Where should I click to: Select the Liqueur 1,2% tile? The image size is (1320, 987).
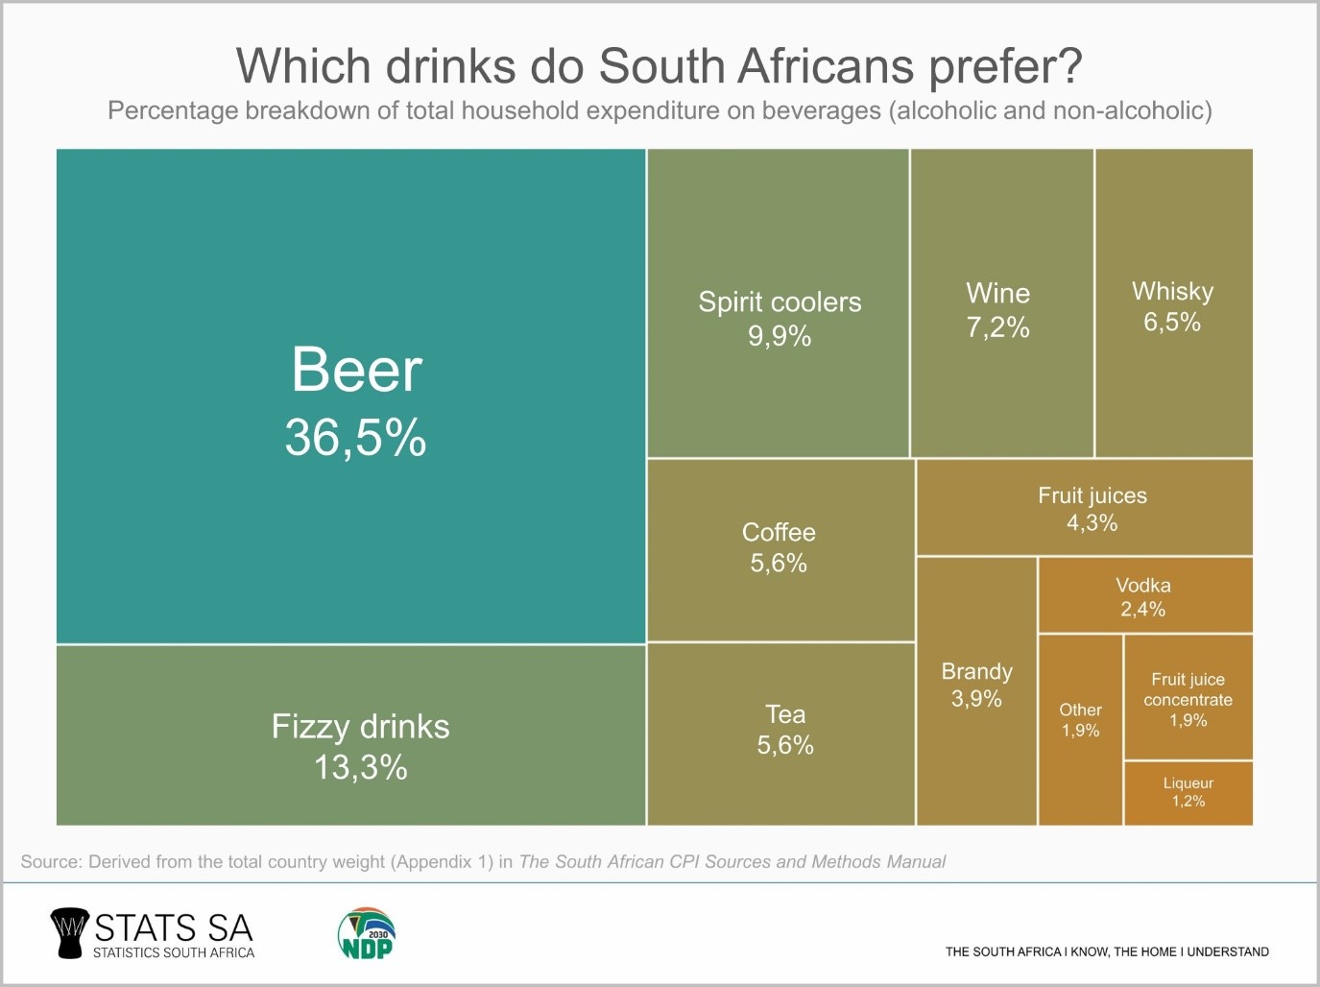coord(1188,793)
